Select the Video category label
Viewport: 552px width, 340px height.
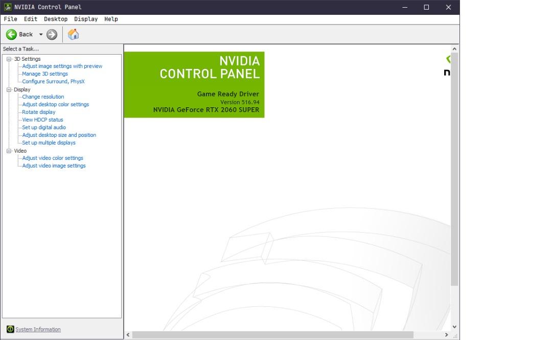pos(20,151)
